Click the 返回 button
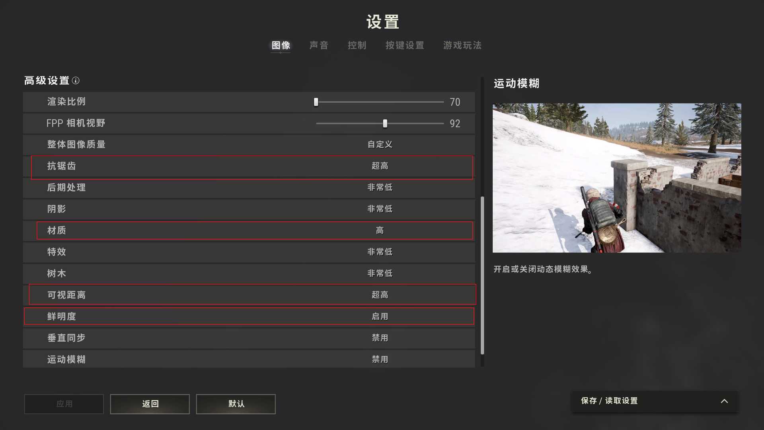 [x=150, y=404]
